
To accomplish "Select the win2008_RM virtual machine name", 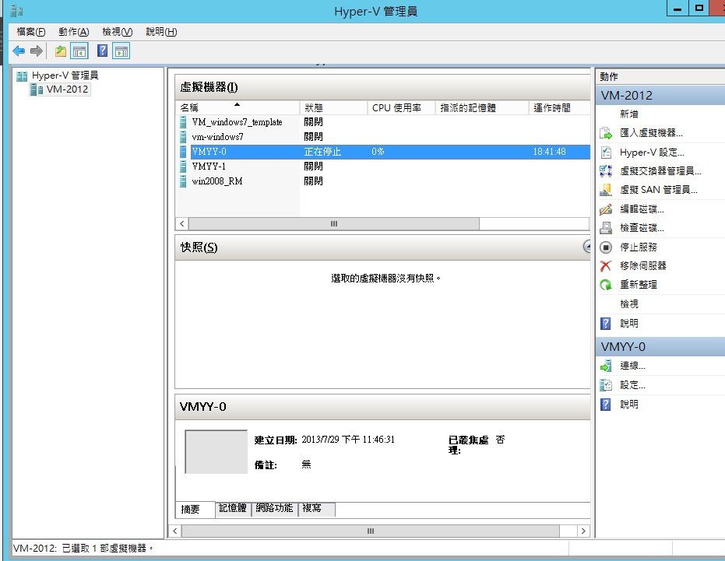I will [216, 181].
